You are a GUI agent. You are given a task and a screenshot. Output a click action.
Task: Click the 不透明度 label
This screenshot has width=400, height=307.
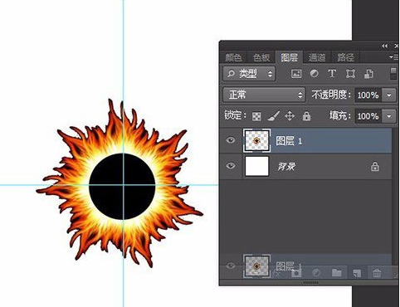pyautogui.click(x=331, y=95)
